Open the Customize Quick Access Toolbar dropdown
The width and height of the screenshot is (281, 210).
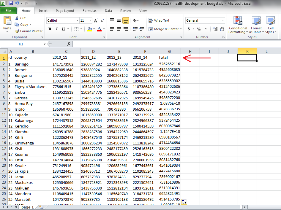click(36, 3)
